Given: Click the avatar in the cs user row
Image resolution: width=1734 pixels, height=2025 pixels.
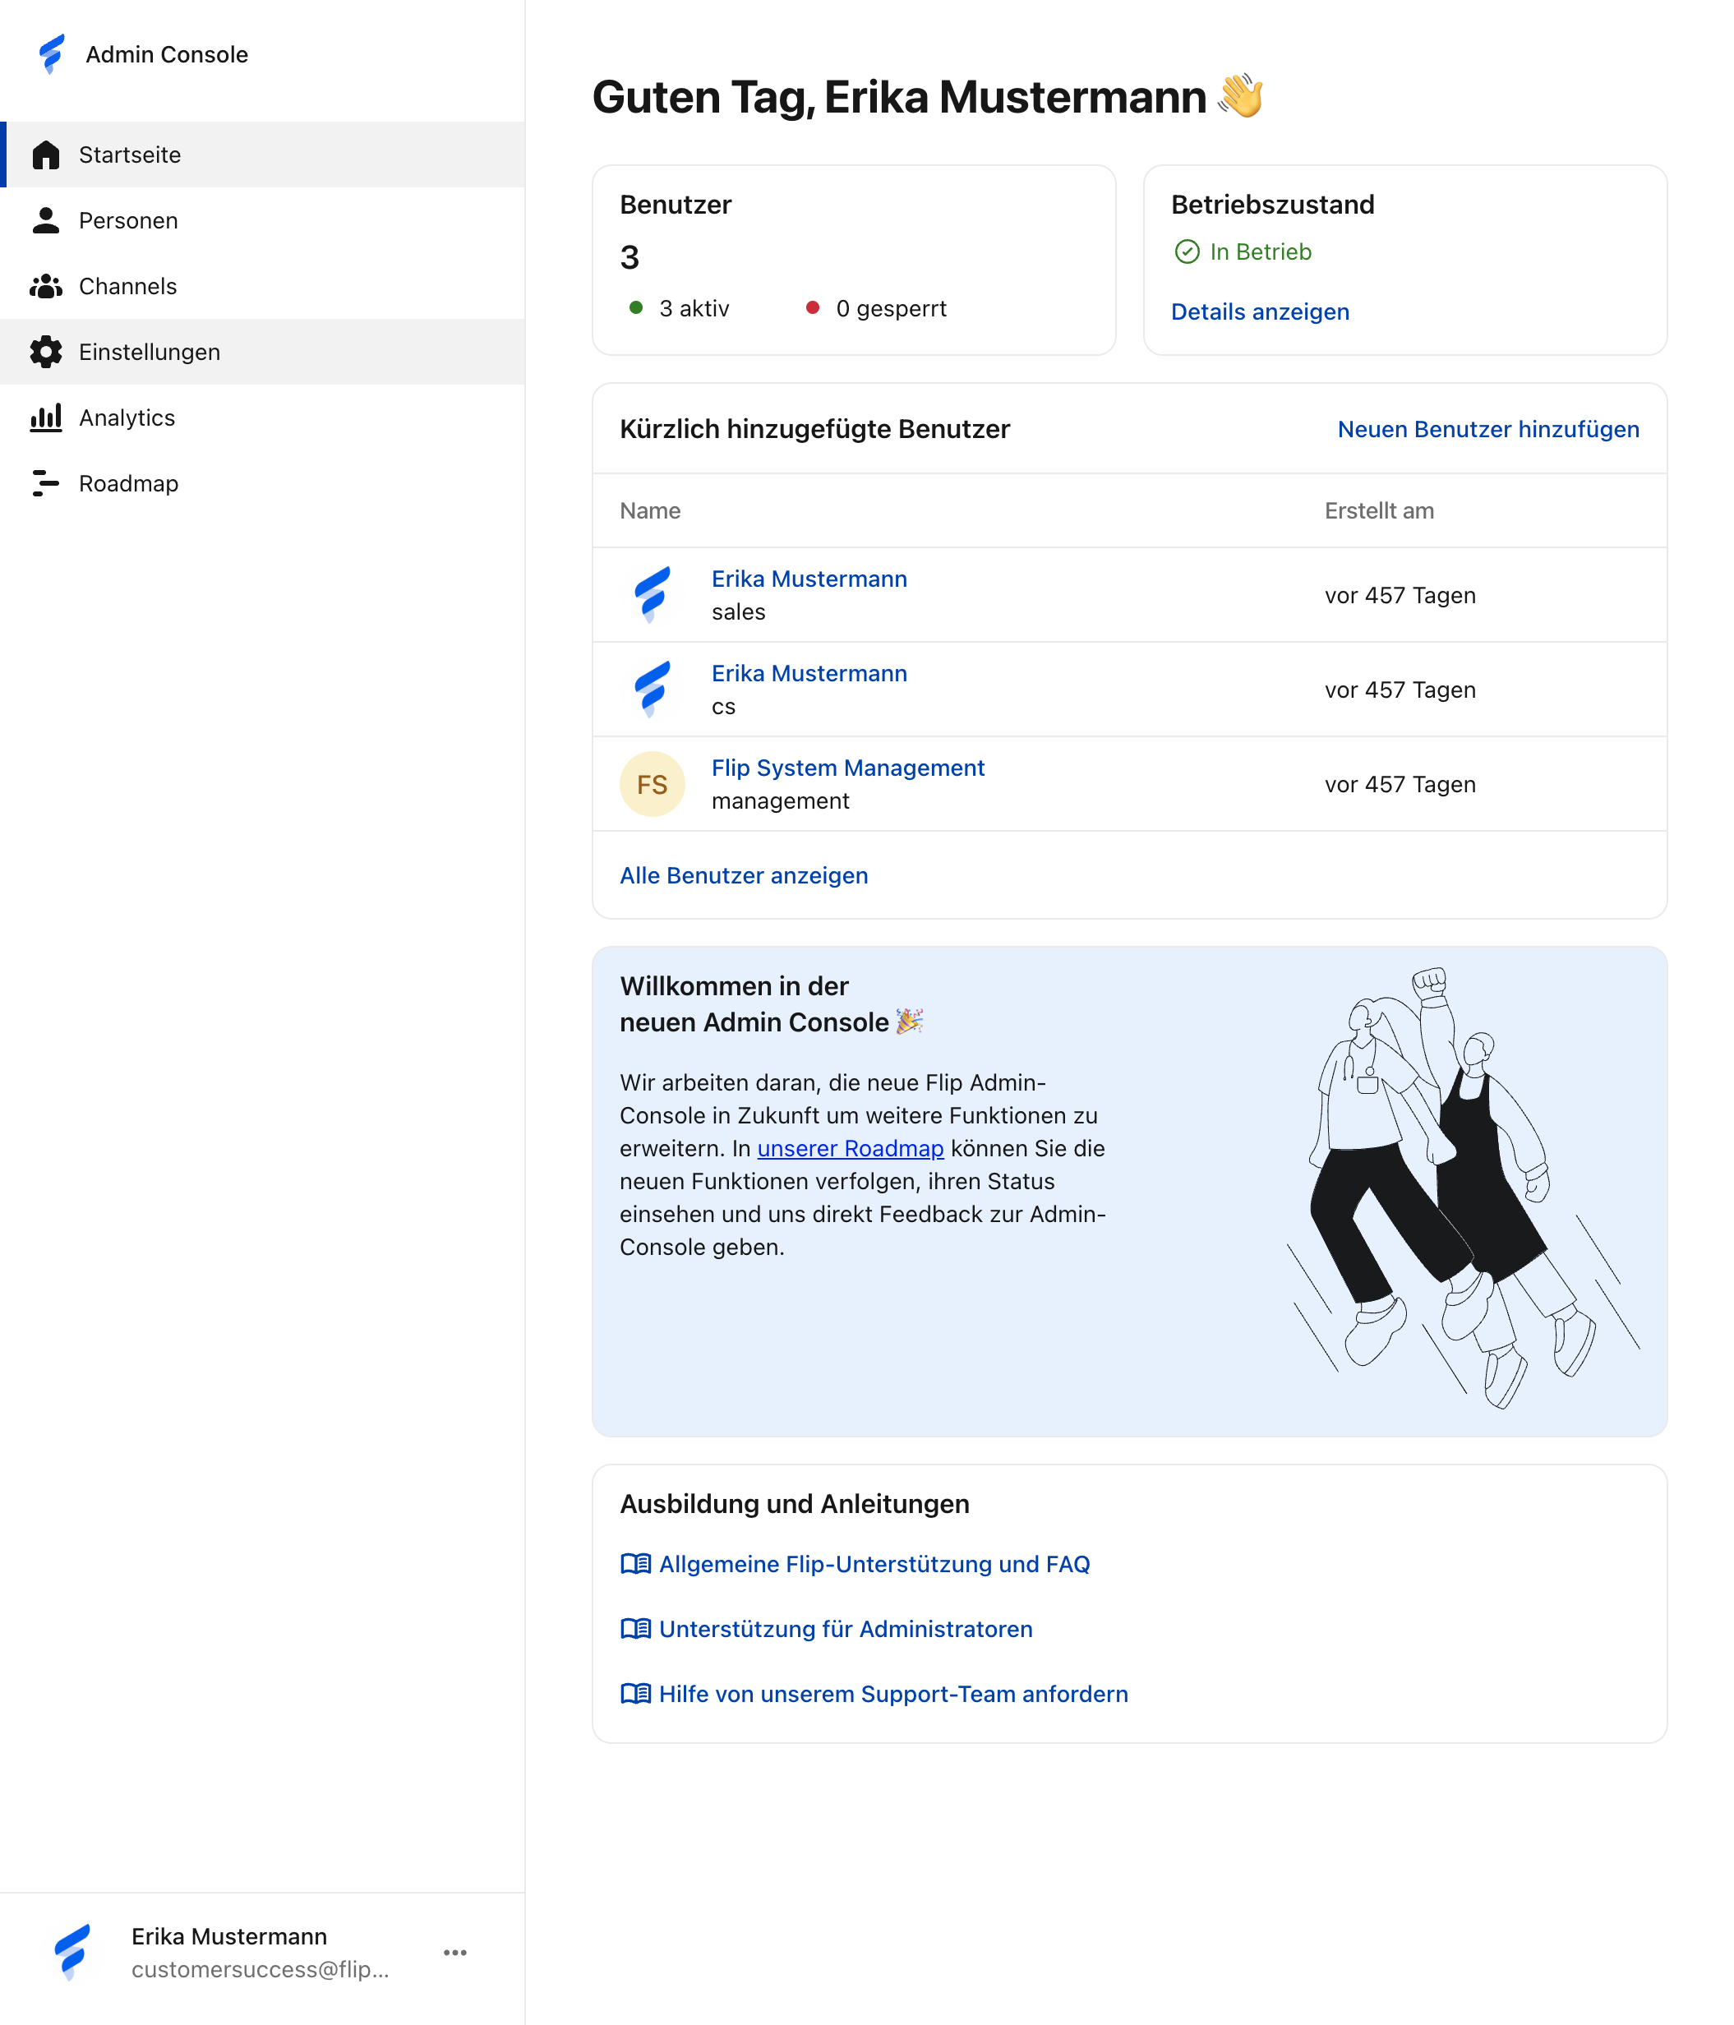Looking at the screenshot, I should [652, 689].
